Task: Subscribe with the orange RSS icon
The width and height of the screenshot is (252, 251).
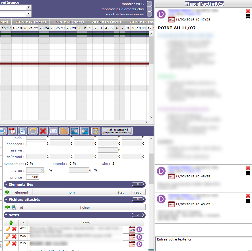Action: coord(64,131)
